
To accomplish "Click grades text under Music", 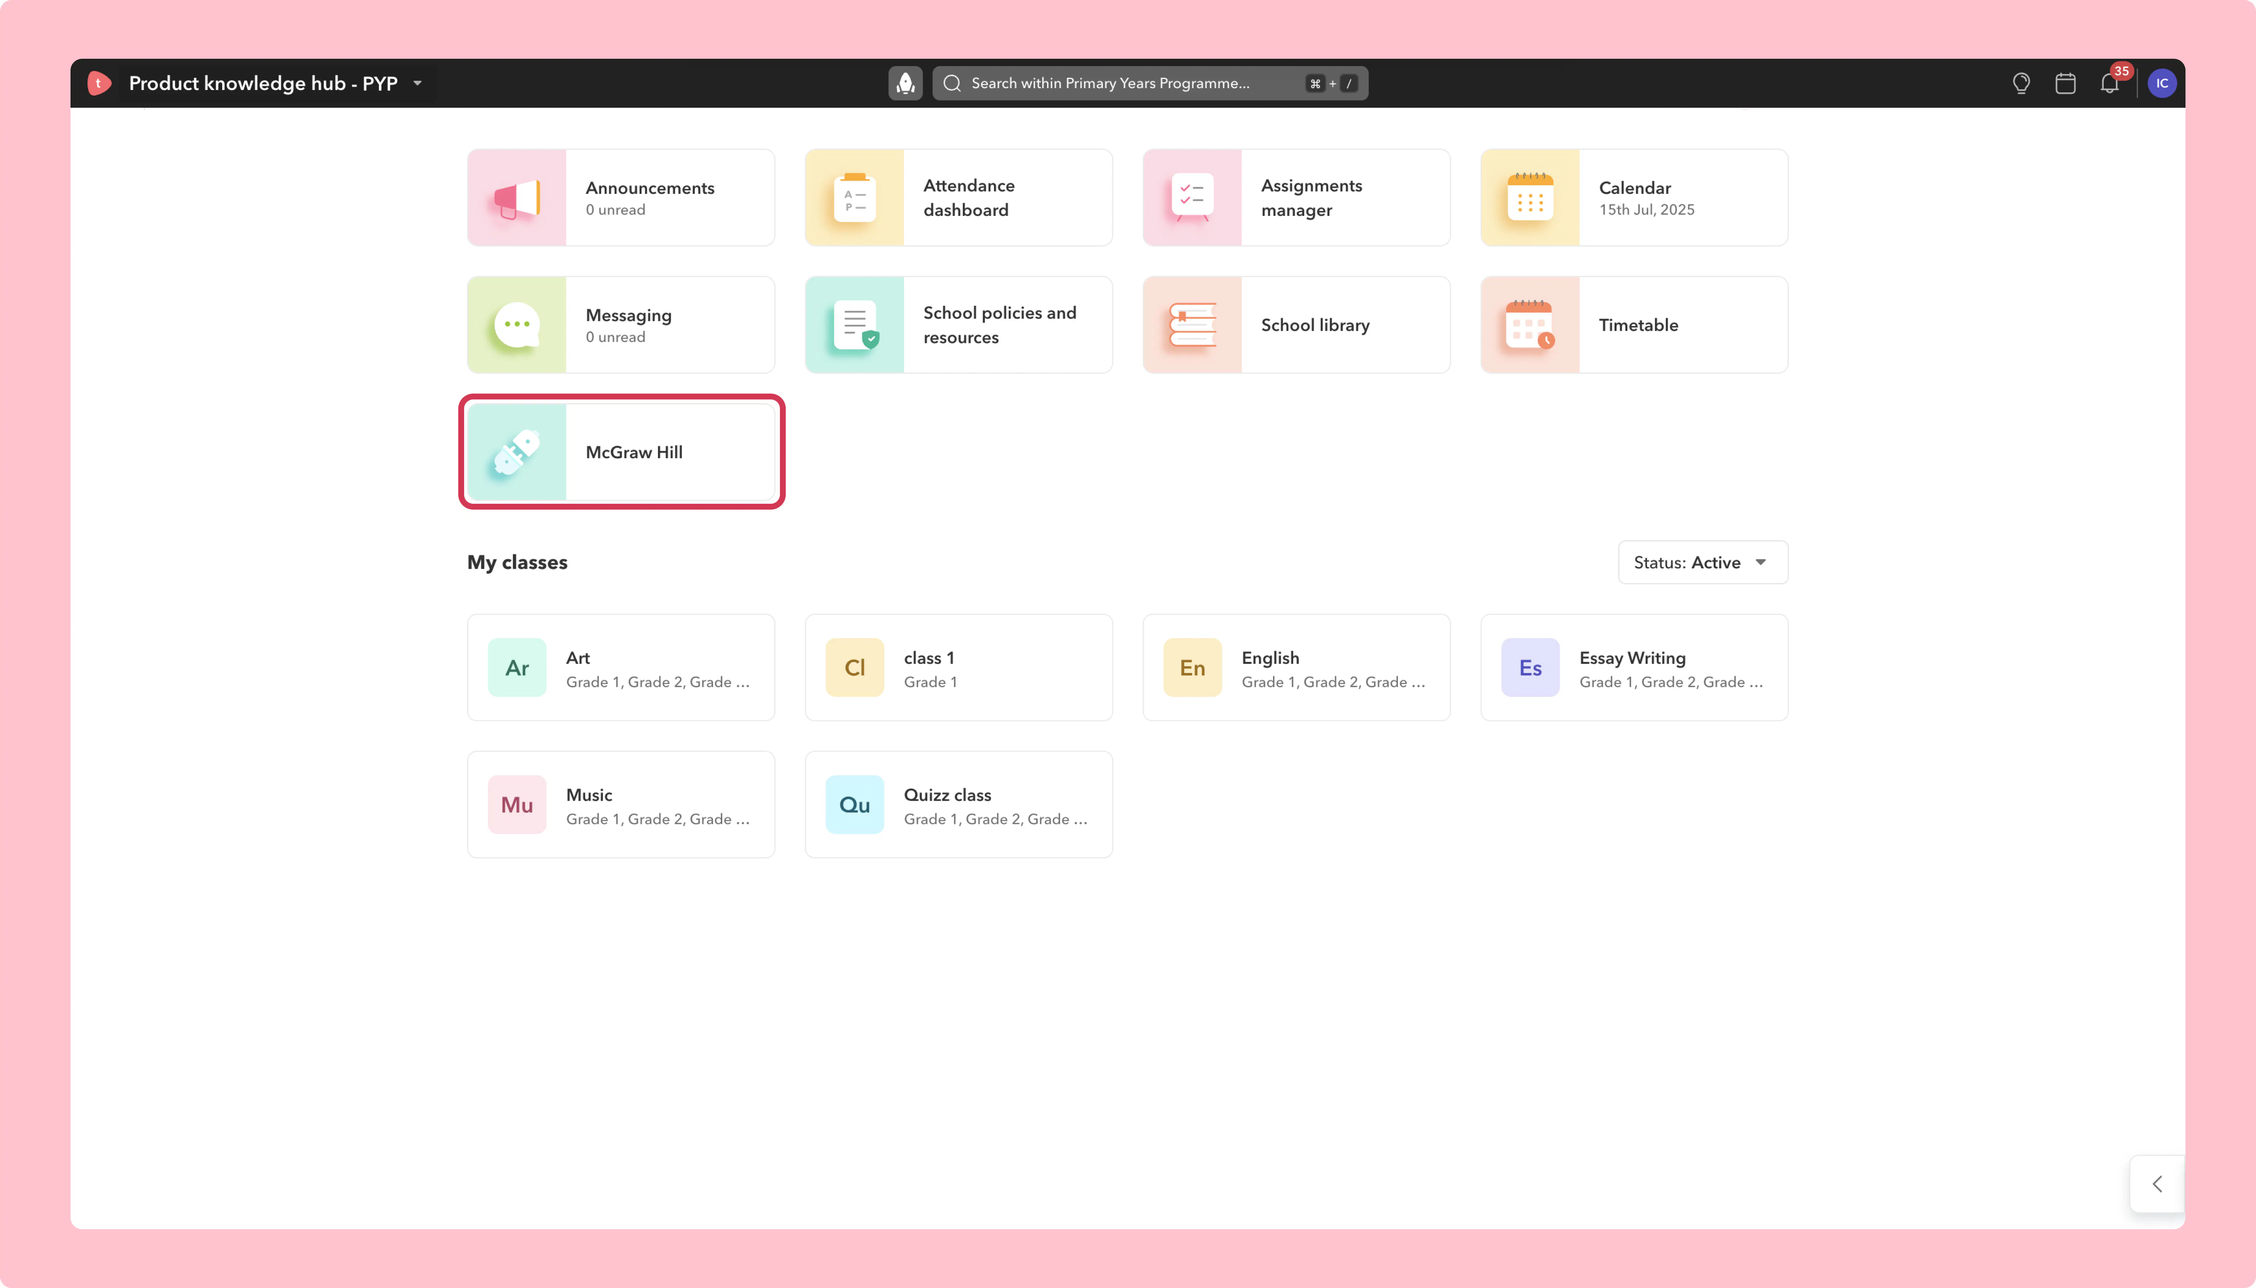I will 658,819.
